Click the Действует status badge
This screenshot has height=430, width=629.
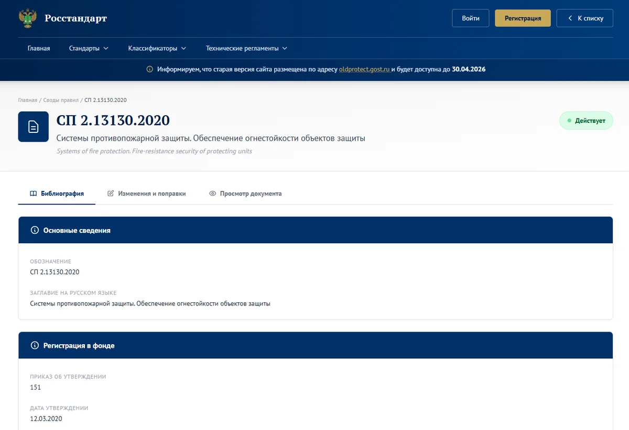pyautogui.click(x=586, y=120)
